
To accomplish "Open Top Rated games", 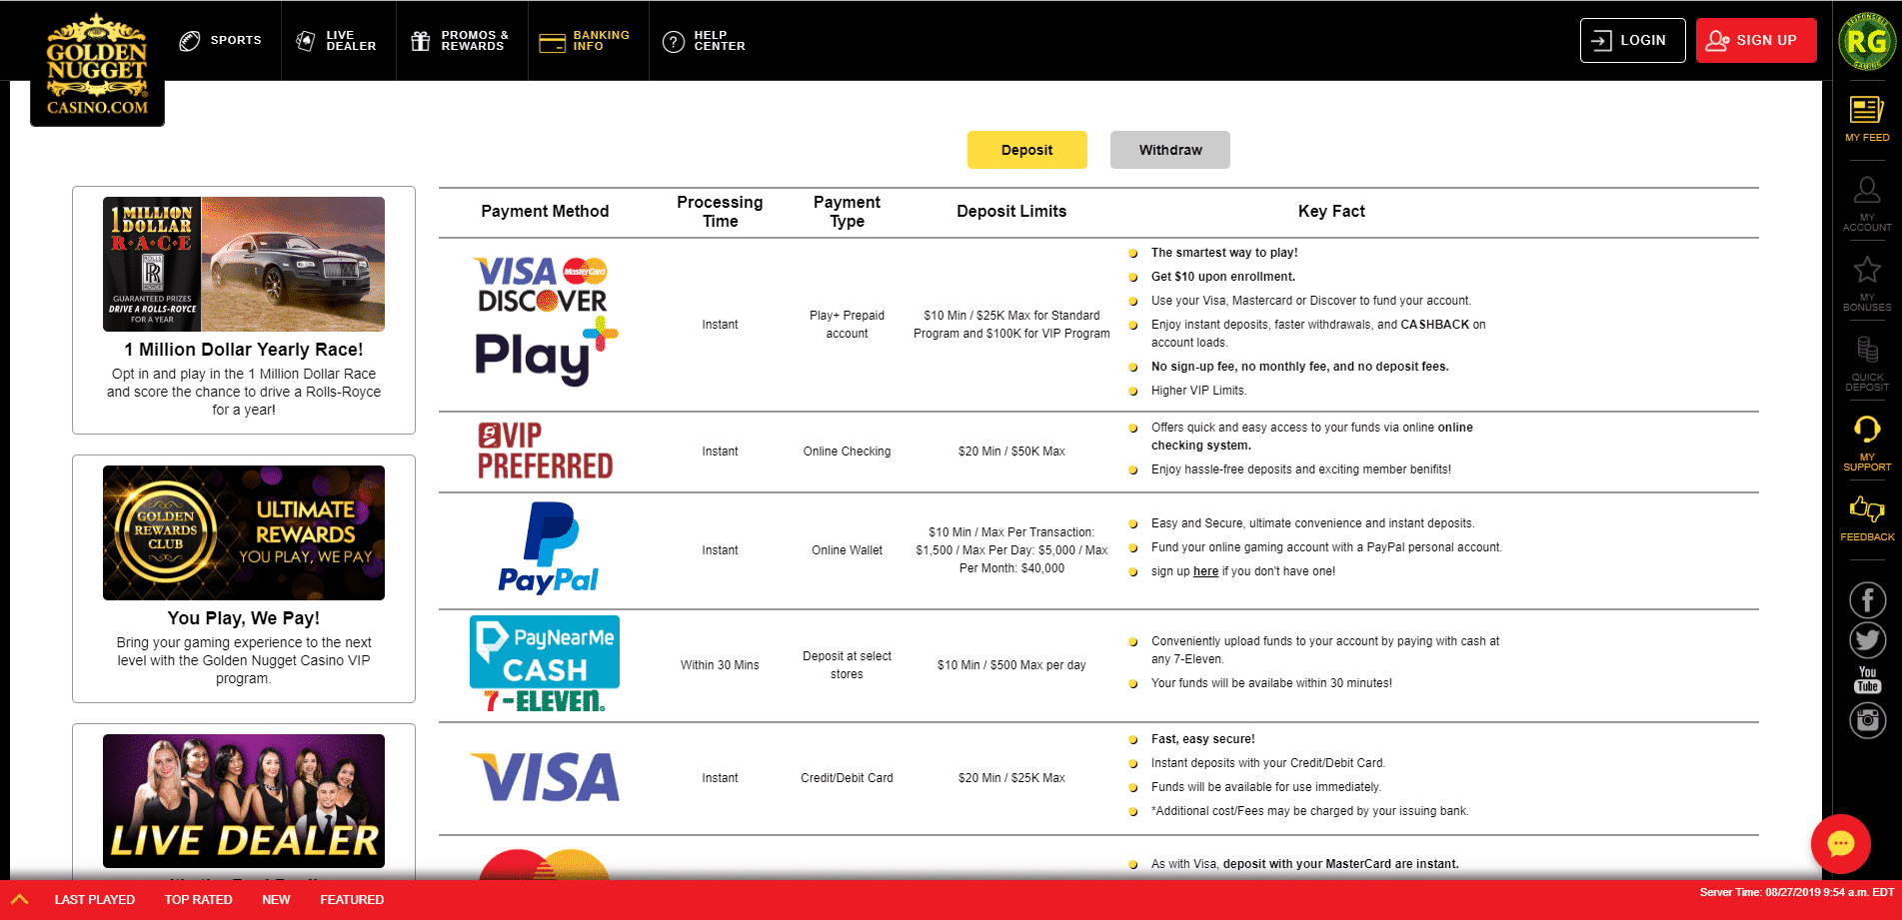I will pos(198,900).
